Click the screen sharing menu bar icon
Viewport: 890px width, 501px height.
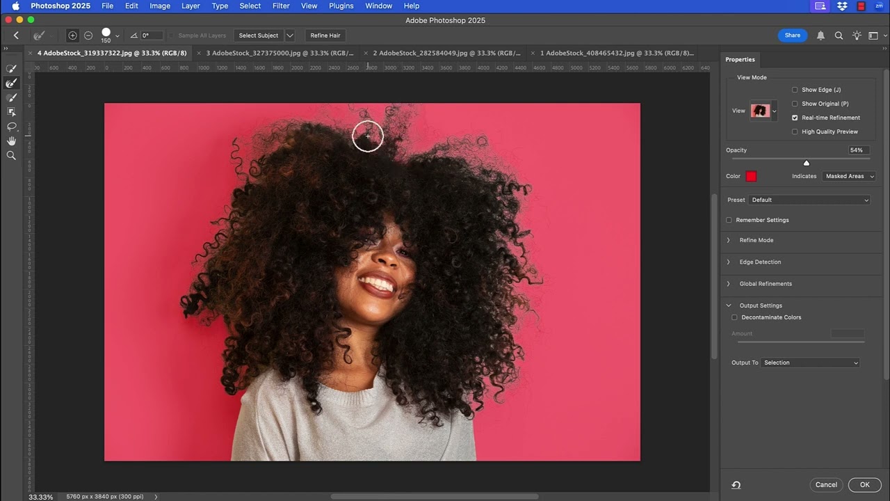[x=820, y=6]
